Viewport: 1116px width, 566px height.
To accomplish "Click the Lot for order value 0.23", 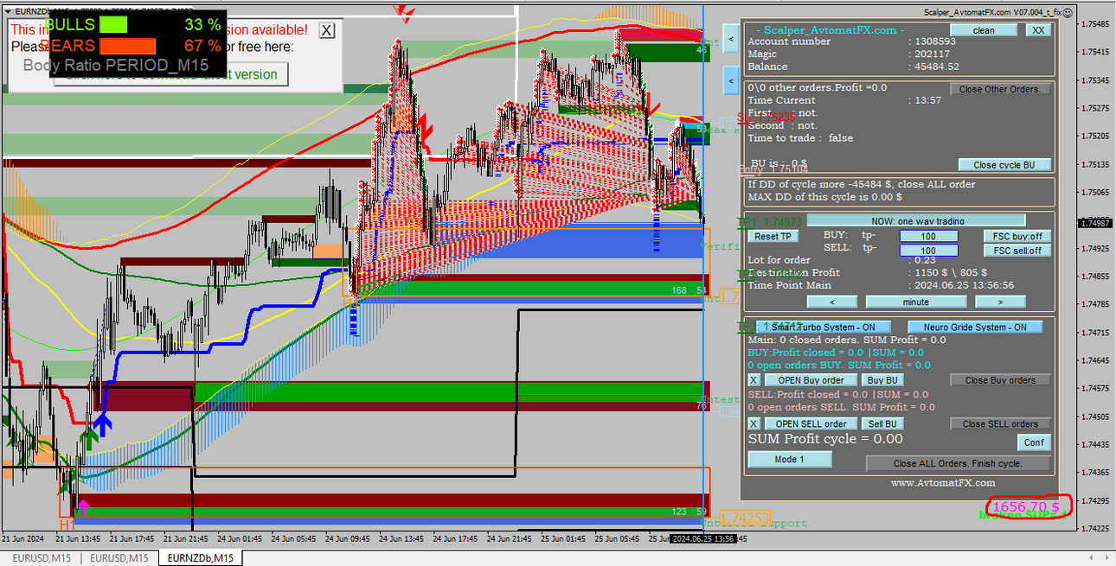I will (925, 260).
